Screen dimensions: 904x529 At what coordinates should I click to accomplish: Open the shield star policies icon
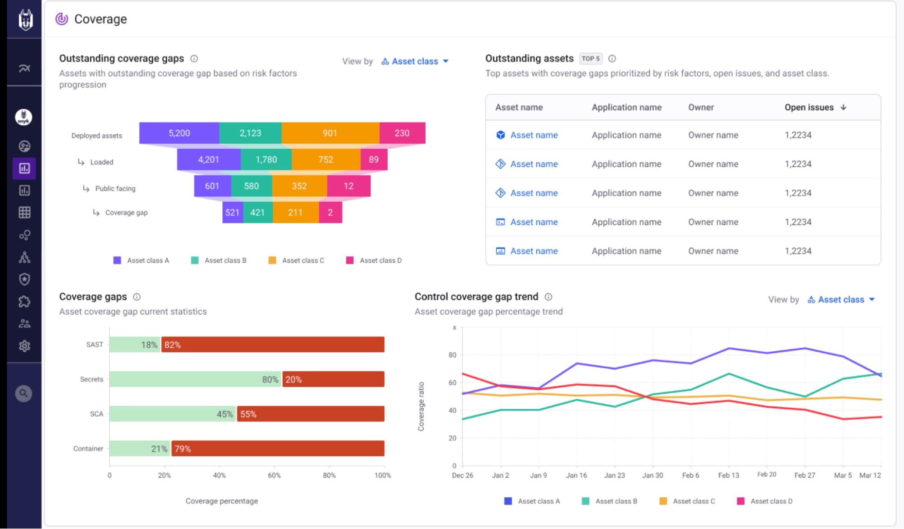click(24, 279)
